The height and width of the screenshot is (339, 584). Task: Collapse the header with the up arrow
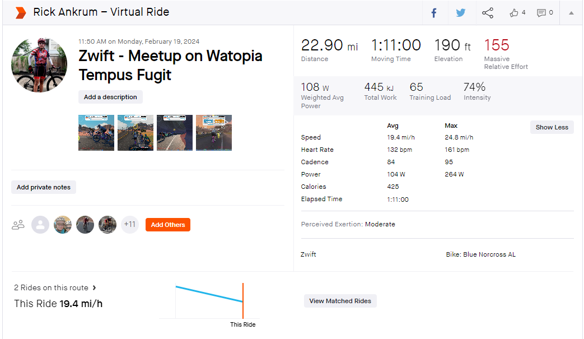(571, 13)
